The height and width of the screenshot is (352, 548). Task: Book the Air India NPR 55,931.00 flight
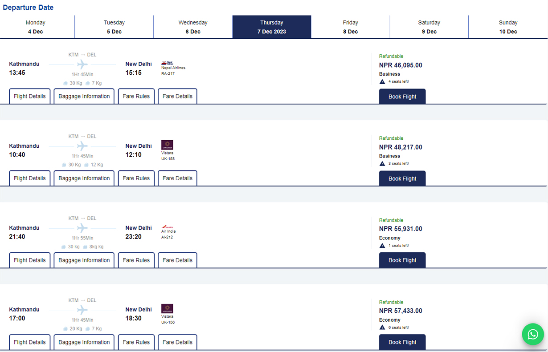click(x=402, y=260)
